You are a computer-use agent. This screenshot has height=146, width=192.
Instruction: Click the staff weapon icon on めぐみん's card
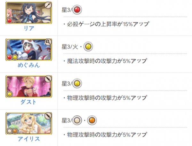tap(48, 42)
